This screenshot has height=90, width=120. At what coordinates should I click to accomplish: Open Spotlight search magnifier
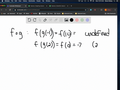point(114,1)
